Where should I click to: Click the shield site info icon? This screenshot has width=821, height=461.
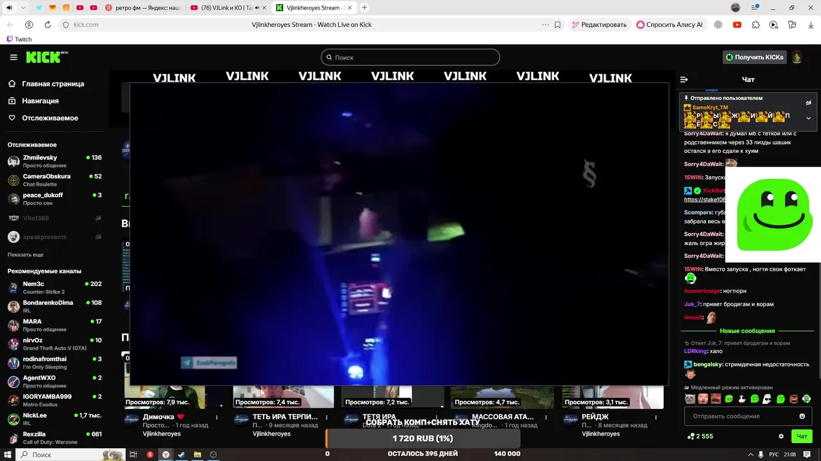point(65,24)
